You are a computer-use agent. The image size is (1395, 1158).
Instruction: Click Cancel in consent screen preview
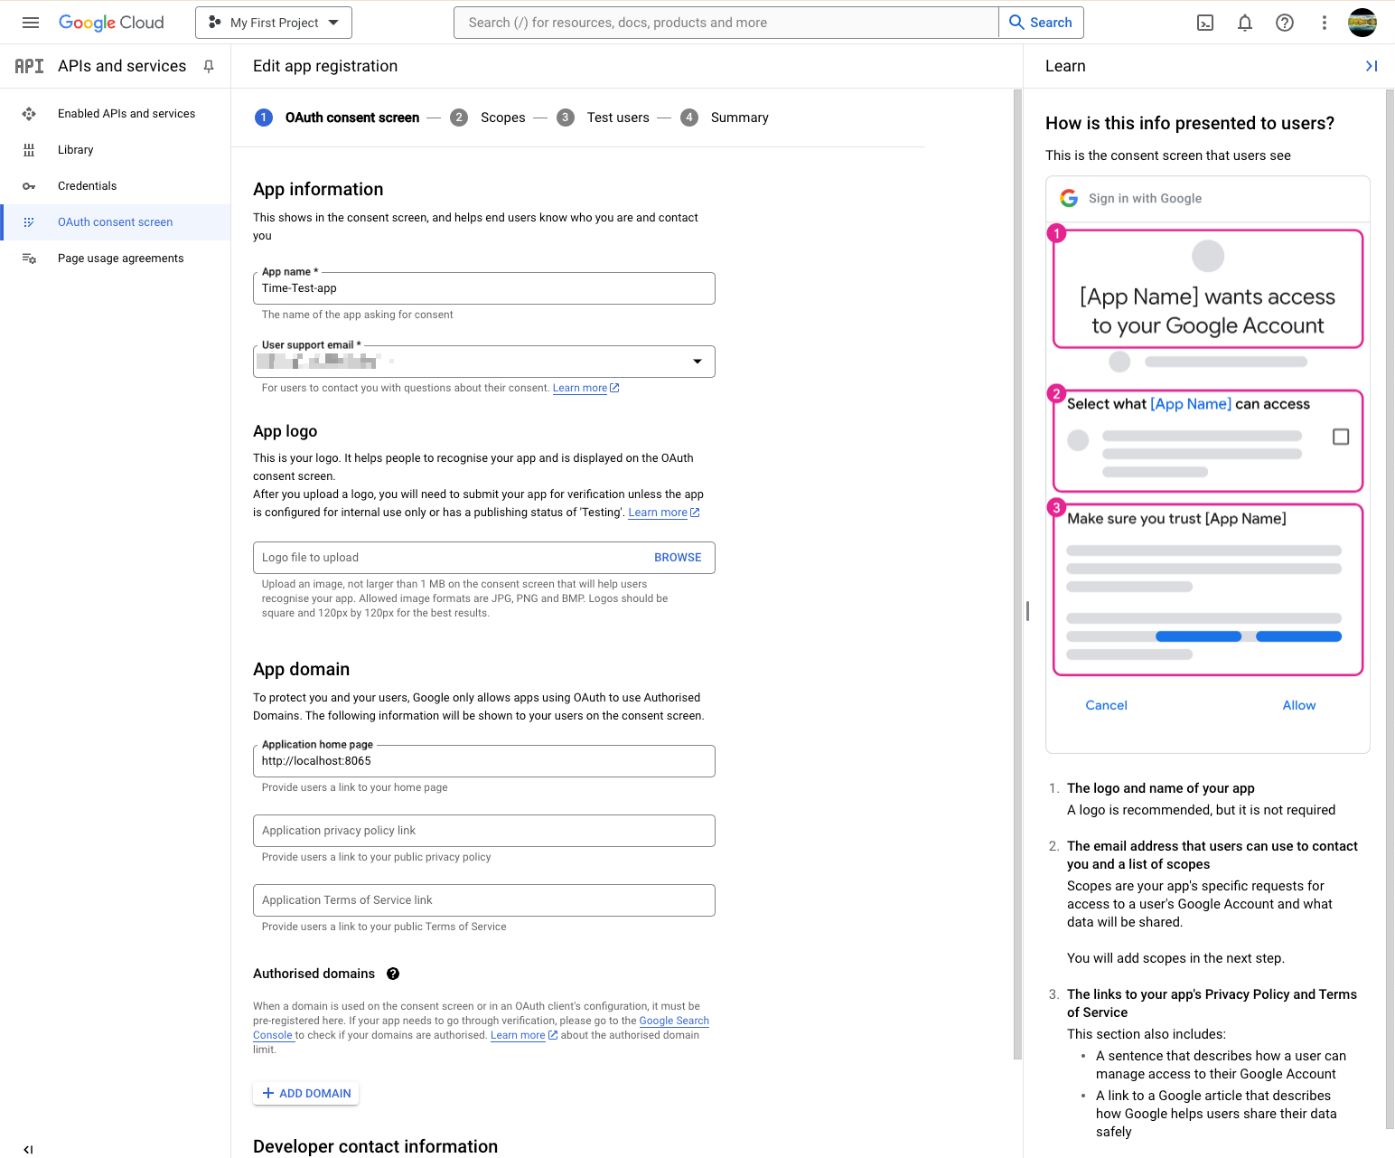tap(1106, 705)
